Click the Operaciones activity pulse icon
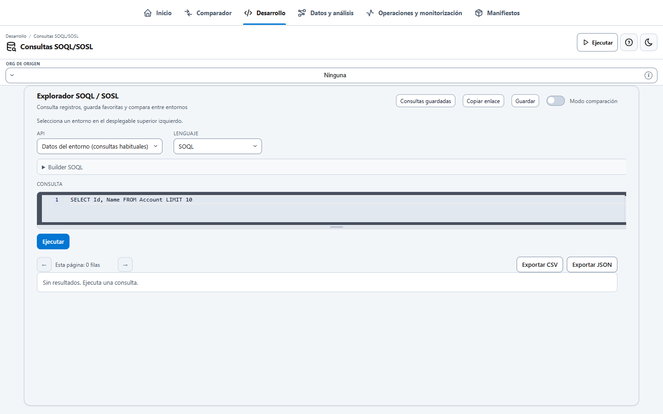The width and height of the screenshot is (663, 414). pos(370,13)
